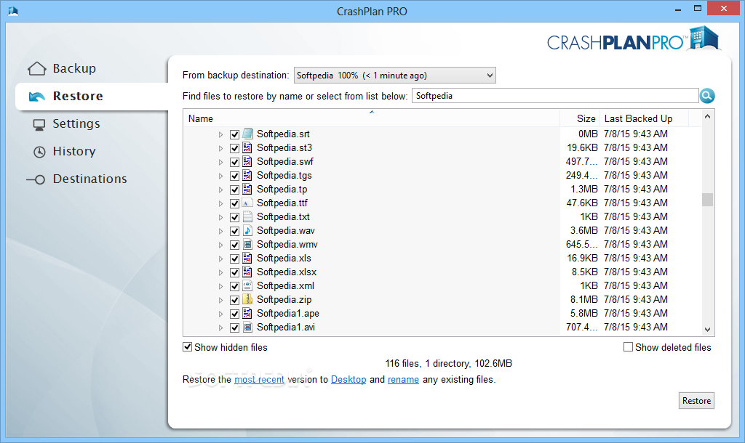This screenshot has height=443, width=745.
Task: Click the Desktop restore location link
Action: click(348, 379)
